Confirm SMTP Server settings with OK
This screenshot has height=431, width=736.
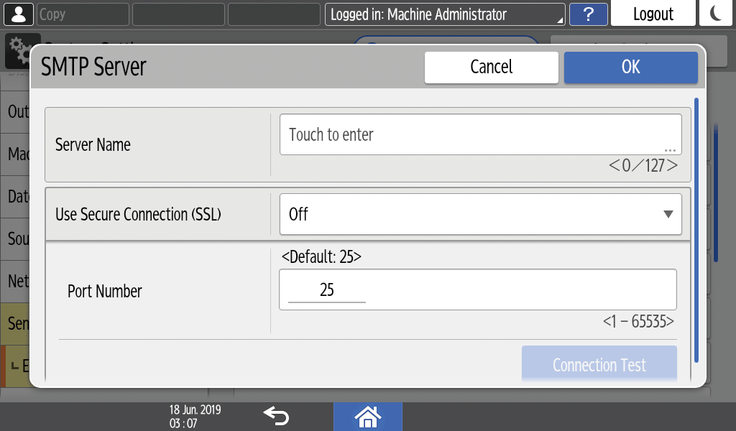click(x=630, y=67)
